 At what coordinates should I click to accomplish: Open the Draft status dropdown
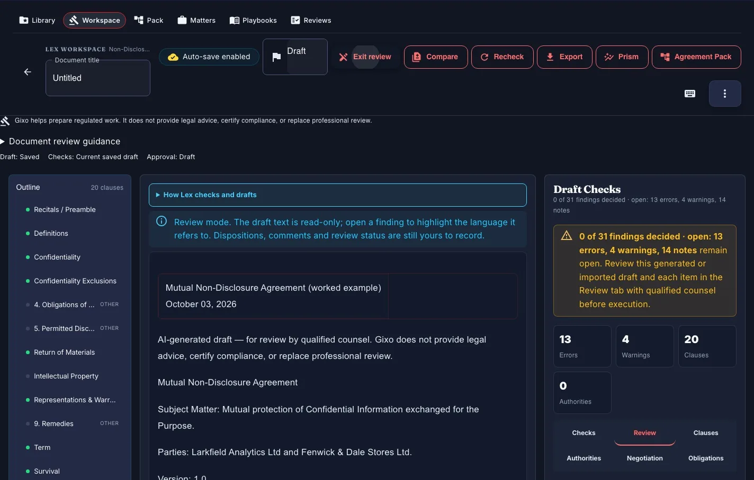(295, 57)
